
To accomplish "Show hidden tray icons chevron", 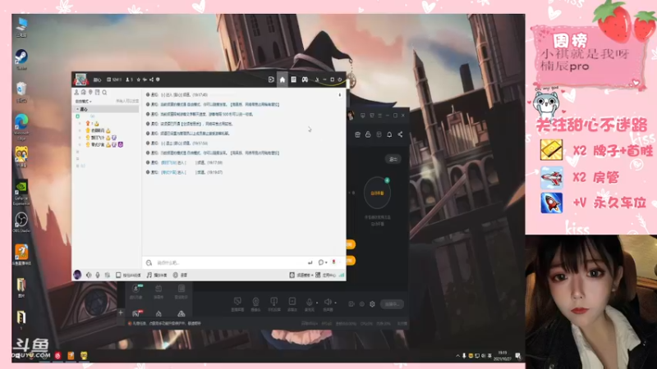I will [x=457, y=356].
